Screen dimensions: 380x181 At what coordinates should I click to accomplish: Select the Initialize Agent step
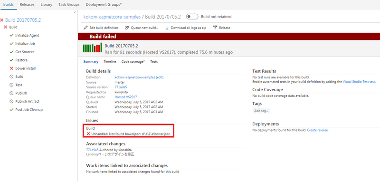[x=27, y=35]
